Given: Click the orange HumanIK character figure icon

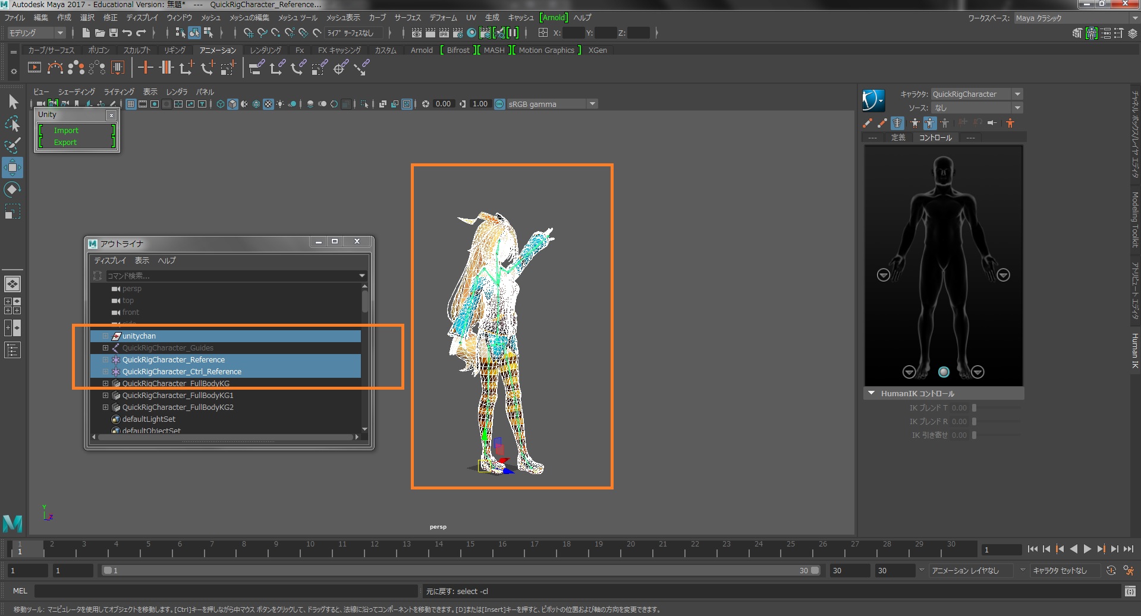Looking at the screenshot, I should pyautogui.click(x=1010, y=123).
